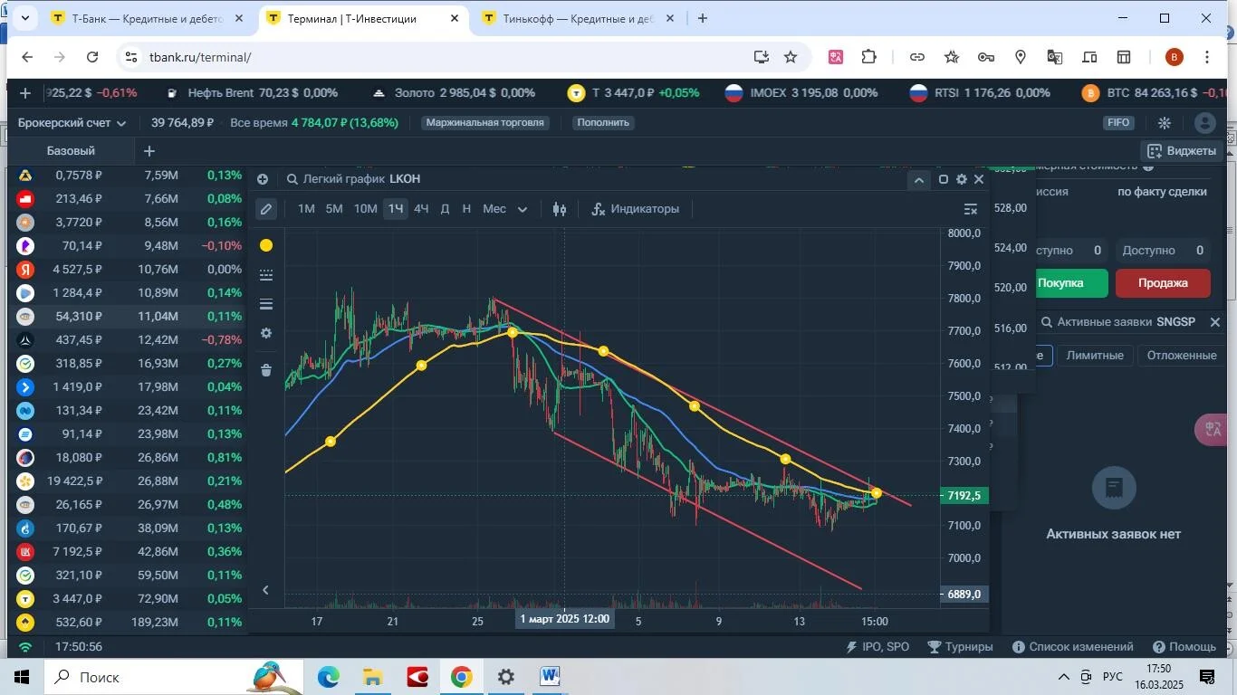Select the daily Д timeframe
The height and width of the screenshot is (695, 1237).
tap(445, 209)
